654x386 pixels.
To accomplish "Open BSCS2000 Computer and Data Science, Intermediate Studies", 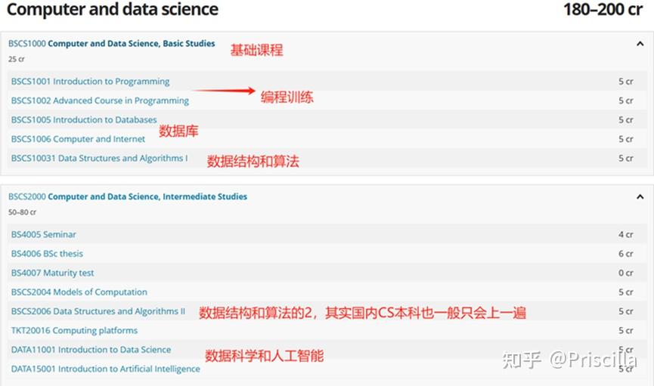I will coord(128,197).
